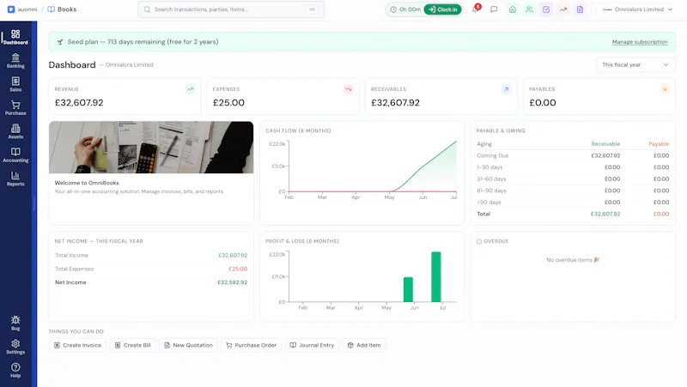Report a bug via Bug icon

[x=15, y=324]
